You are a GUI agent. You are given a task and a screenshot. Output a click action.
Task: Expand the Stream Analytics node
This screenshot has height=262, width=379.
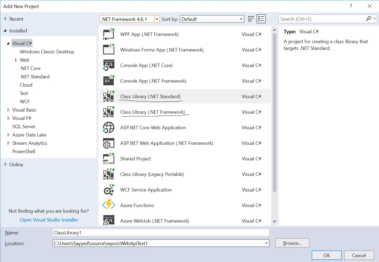coord(9,143)
